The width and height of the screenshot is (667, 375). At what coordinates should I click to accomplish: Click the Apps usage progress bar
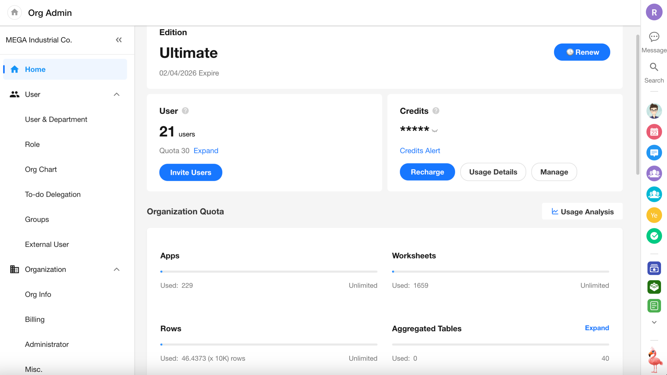click(269, 272)
